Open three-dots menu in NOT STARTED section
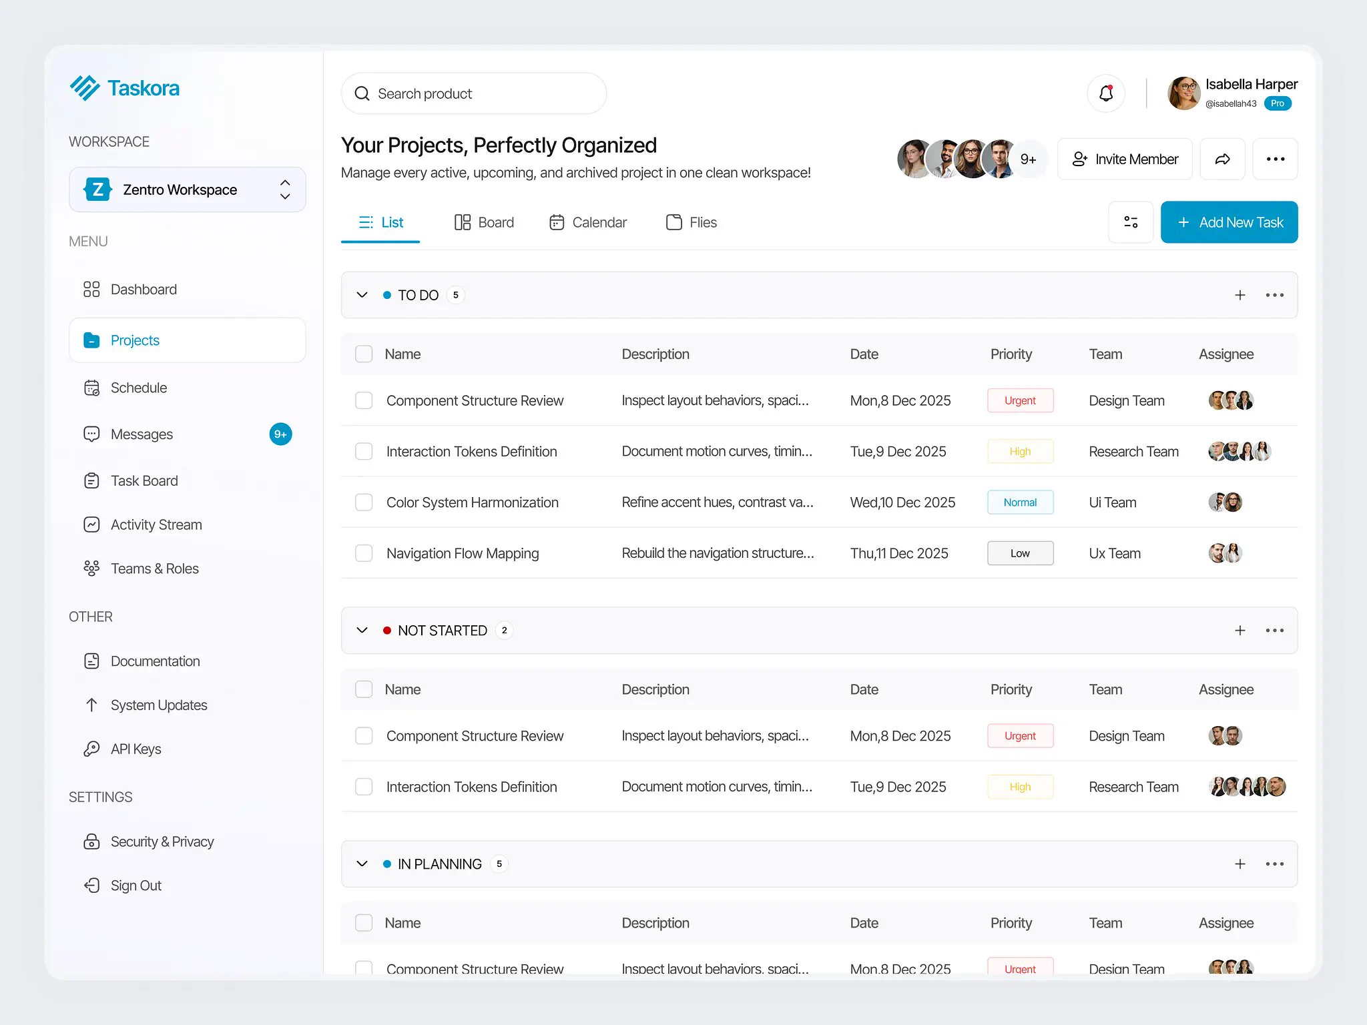 point(1274,630)
